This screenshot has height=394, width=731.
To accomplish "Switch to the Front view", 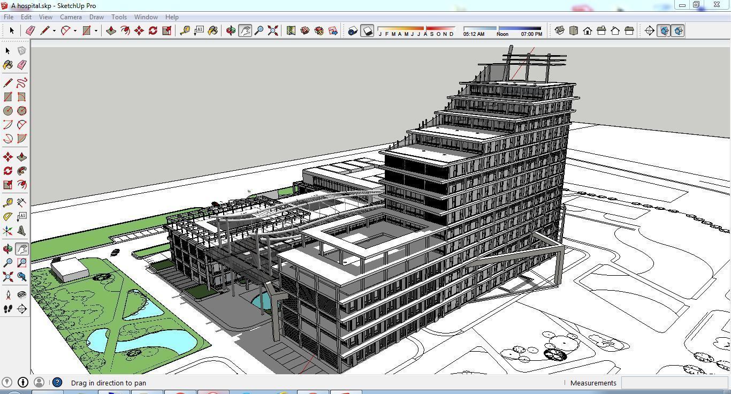I will pos(588,31).
